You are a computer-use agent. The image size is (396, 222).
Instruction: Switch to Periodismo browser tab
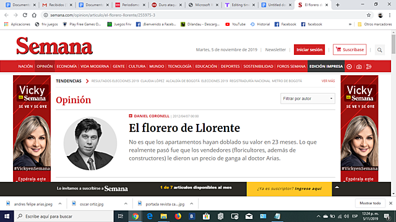129,5
